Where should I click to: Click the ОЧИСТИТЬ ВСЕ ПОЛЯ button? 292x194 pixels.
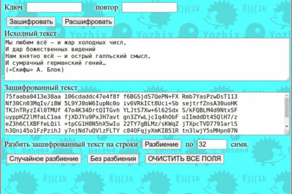[x=185, y=159]
